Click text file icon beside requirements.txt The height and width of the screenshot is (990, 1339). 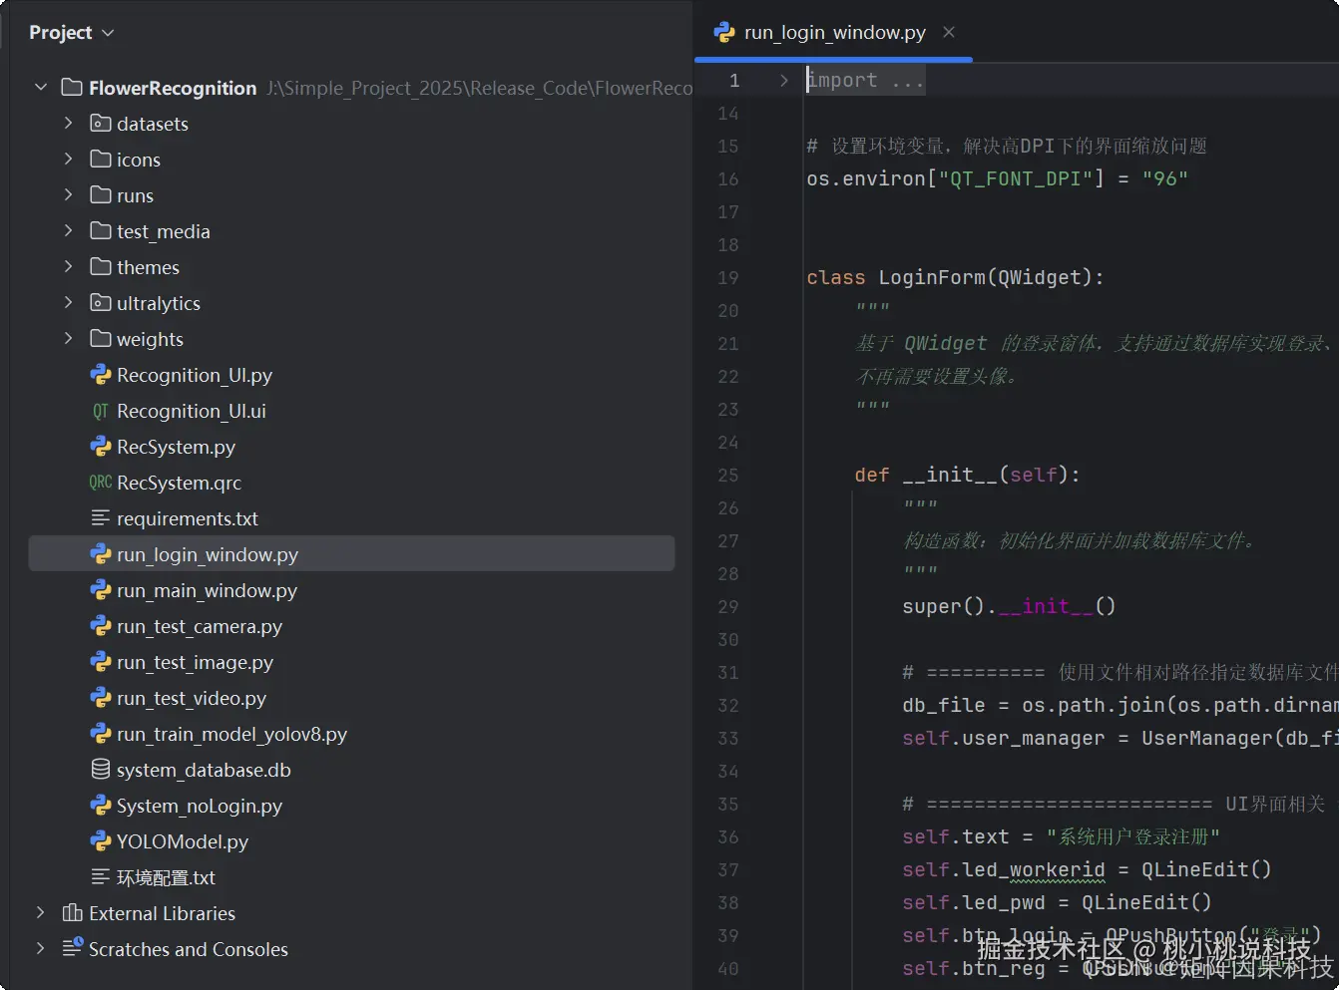100,518
